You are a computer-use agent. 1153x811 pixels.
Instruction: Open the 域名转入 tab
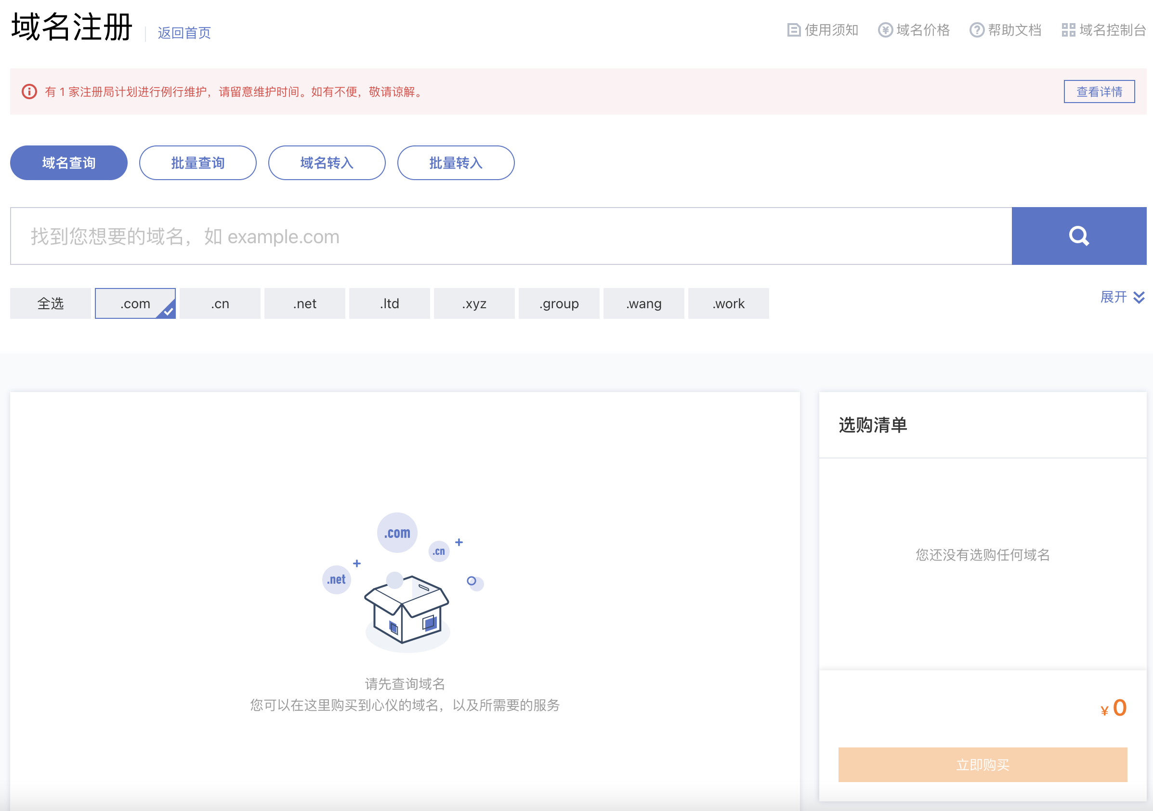click(327, 162)
